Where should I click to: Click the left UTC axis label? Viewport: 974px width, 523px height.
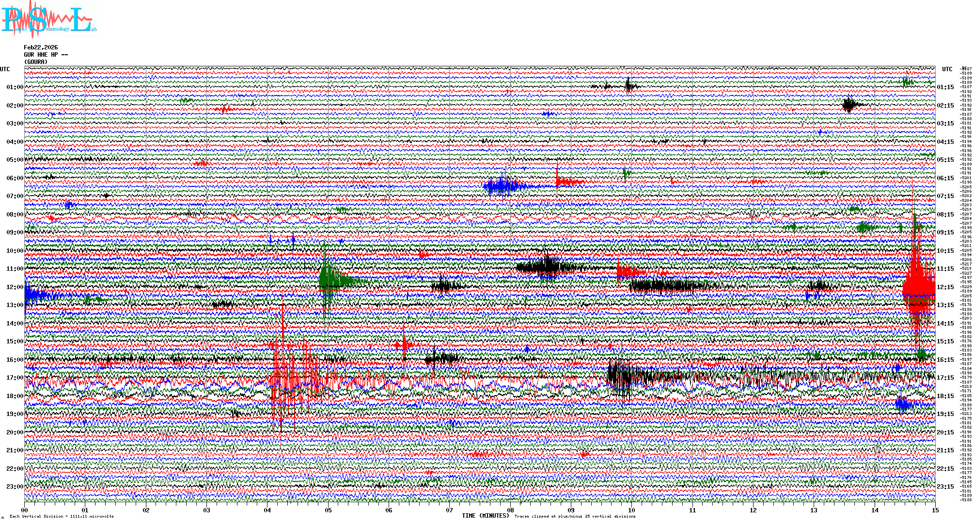point(5,69)
